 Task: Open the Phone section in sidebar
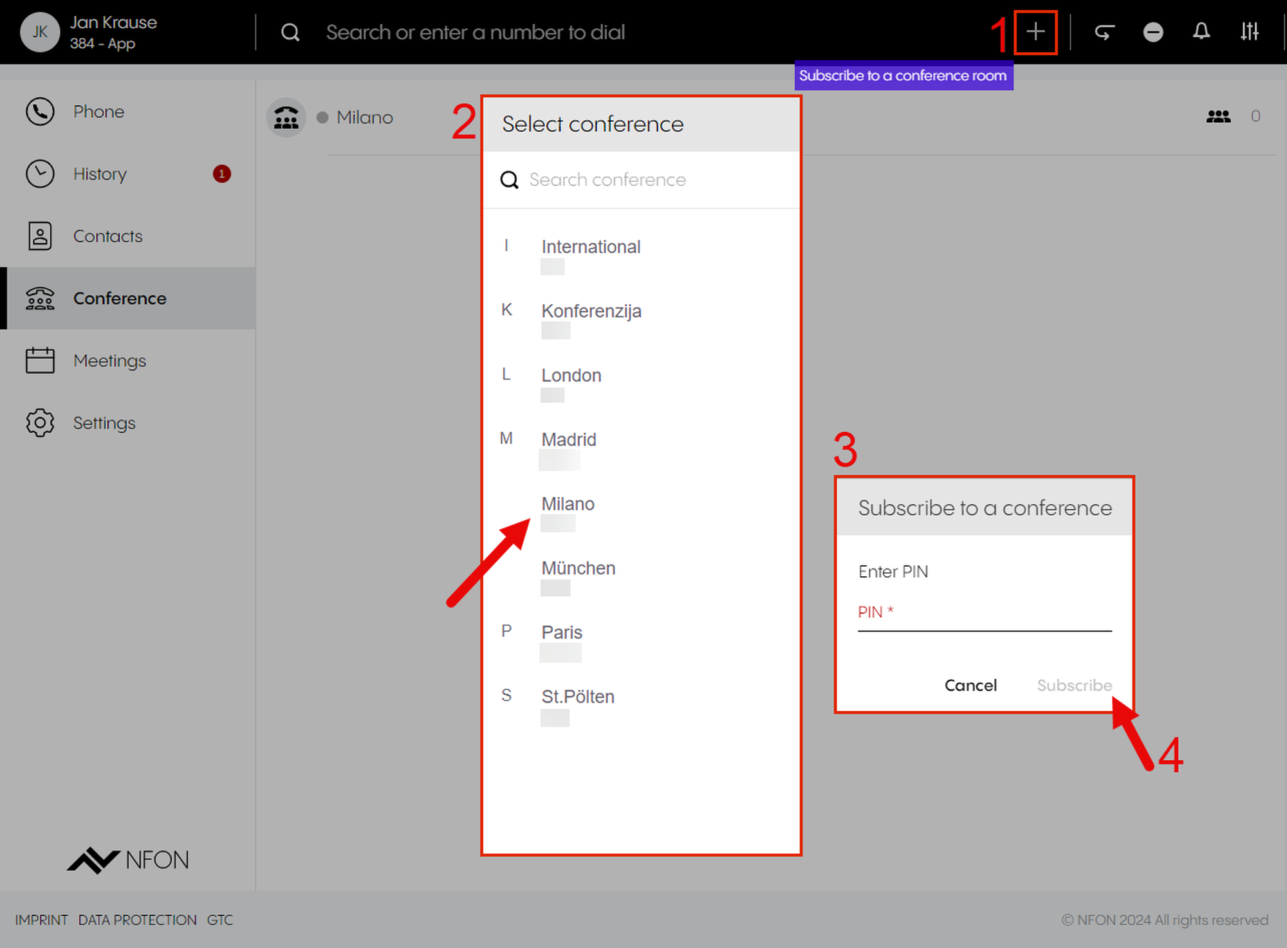(98, 111)
